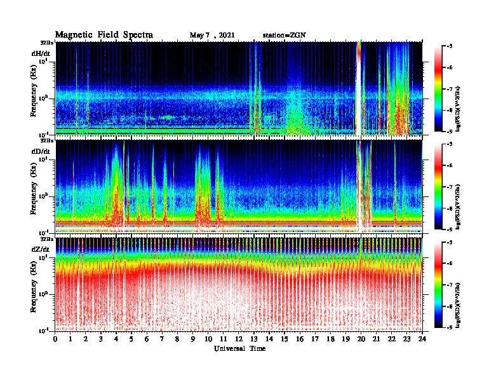The width and height of the screenshot is (503, 389).
Task: Click the hour 16 tick label
Action: (300, 339)
